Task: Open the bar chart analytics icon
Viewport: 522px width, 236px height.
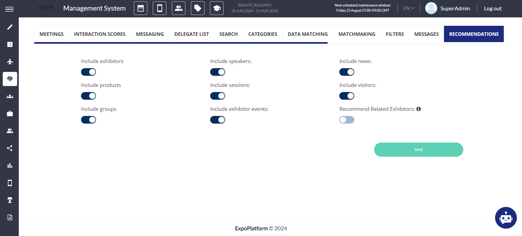Action: point(10,165)
